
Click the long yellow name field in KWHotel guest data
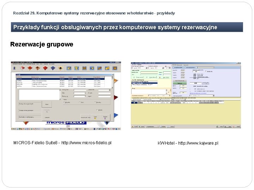click(149, 72)
